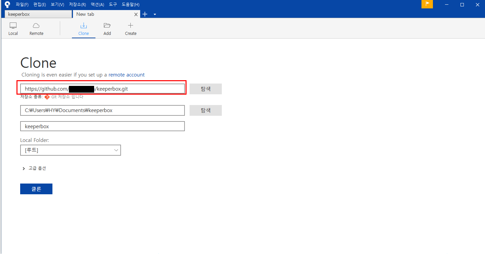The width and height of the screenshot is (485, 254).
Task: Click the Local Folder: label
Action: [x=35, y=140]
